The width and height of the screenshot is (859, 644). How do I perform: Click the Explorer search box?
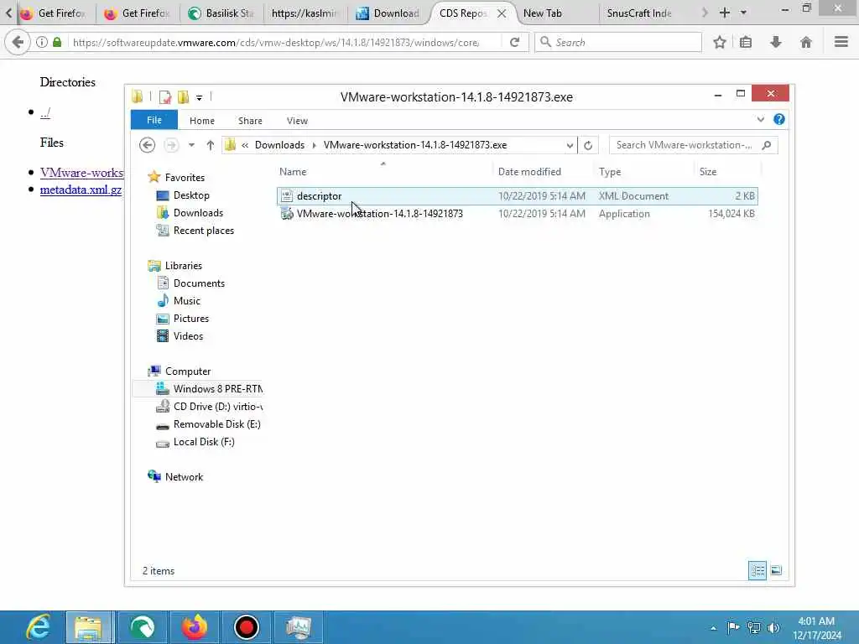coord(694,145)
